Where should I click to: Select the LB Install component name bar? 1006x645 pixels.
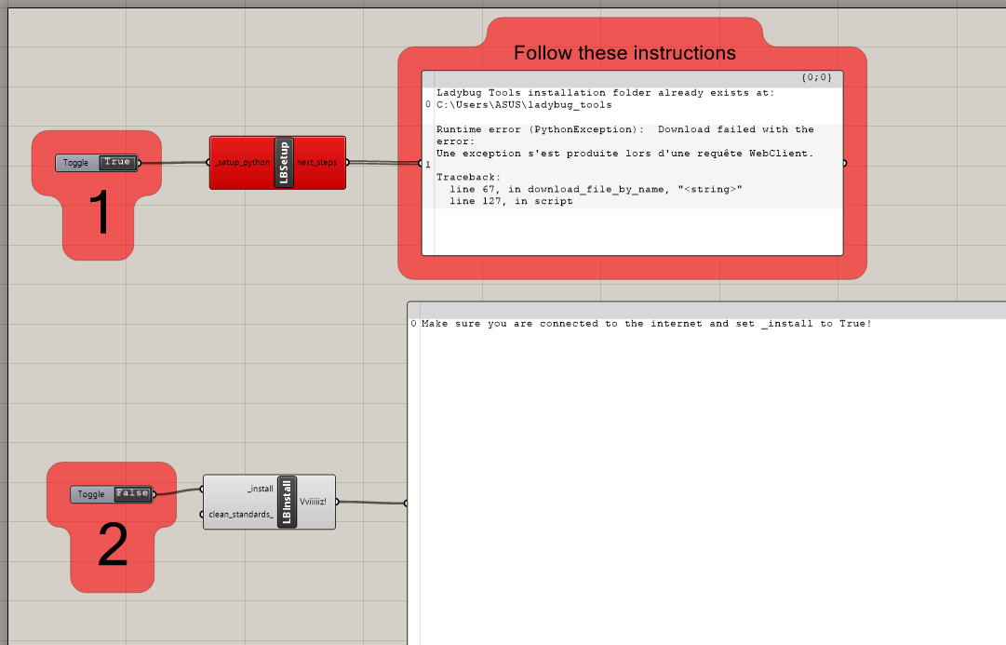[287, 502]
